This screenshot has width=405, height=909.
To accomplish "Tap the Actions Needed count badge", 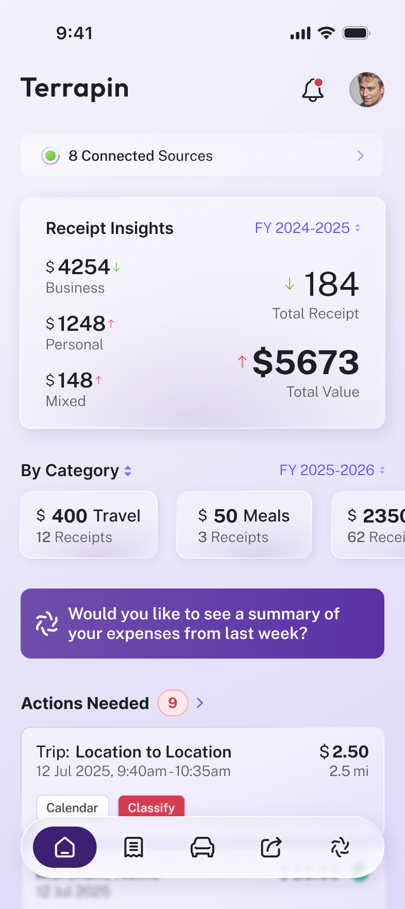I will click(x=173, y=703).
